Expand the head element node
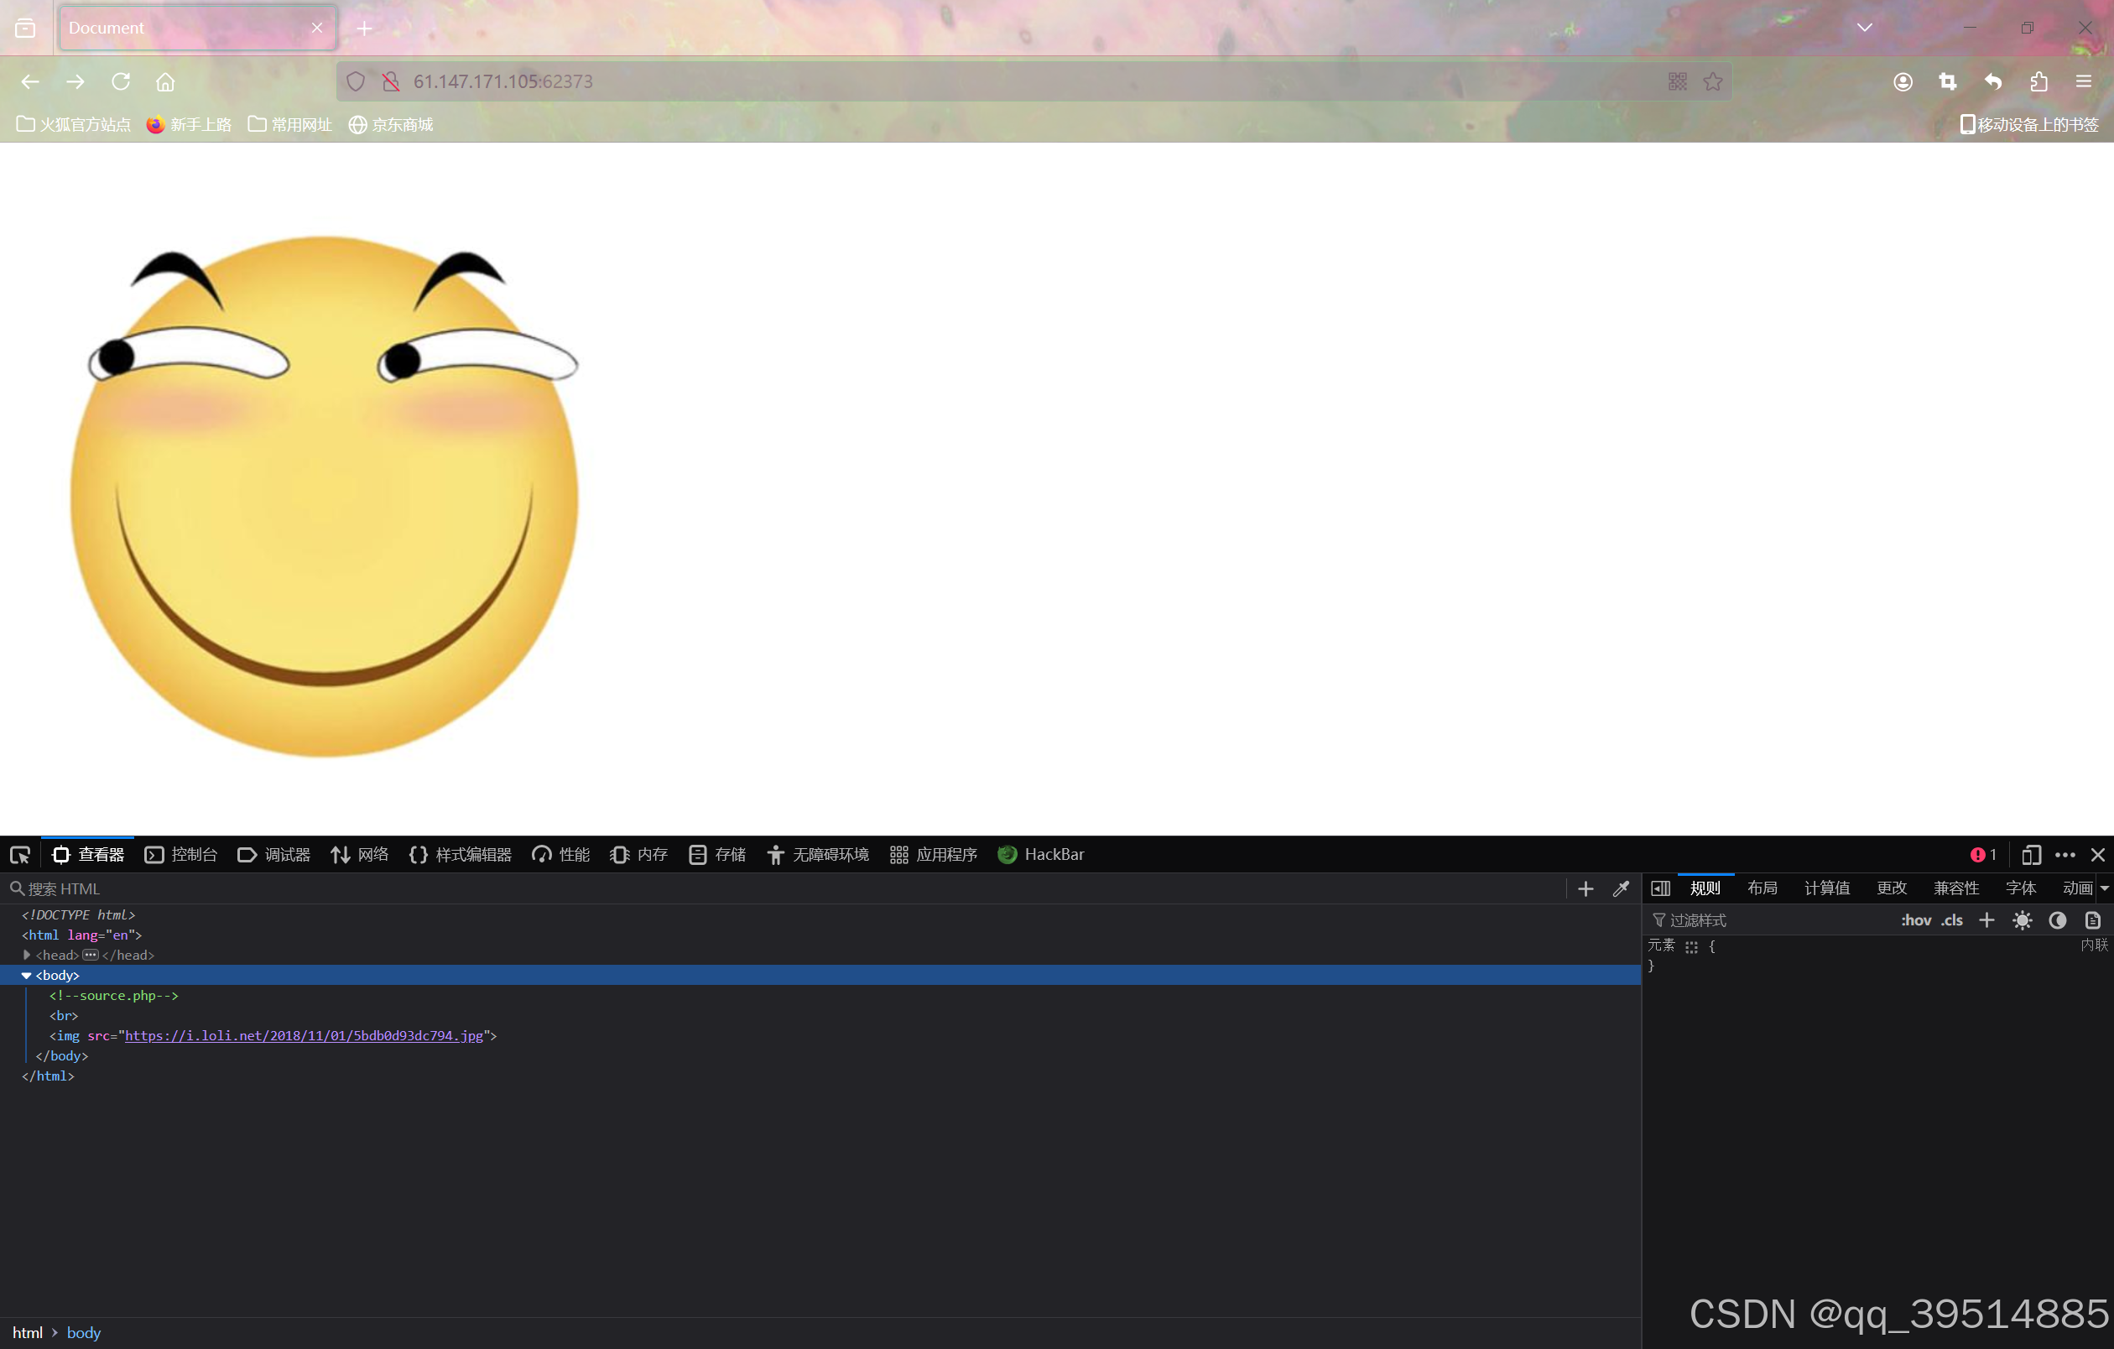2114x1349 pixels. coord(25,955)
